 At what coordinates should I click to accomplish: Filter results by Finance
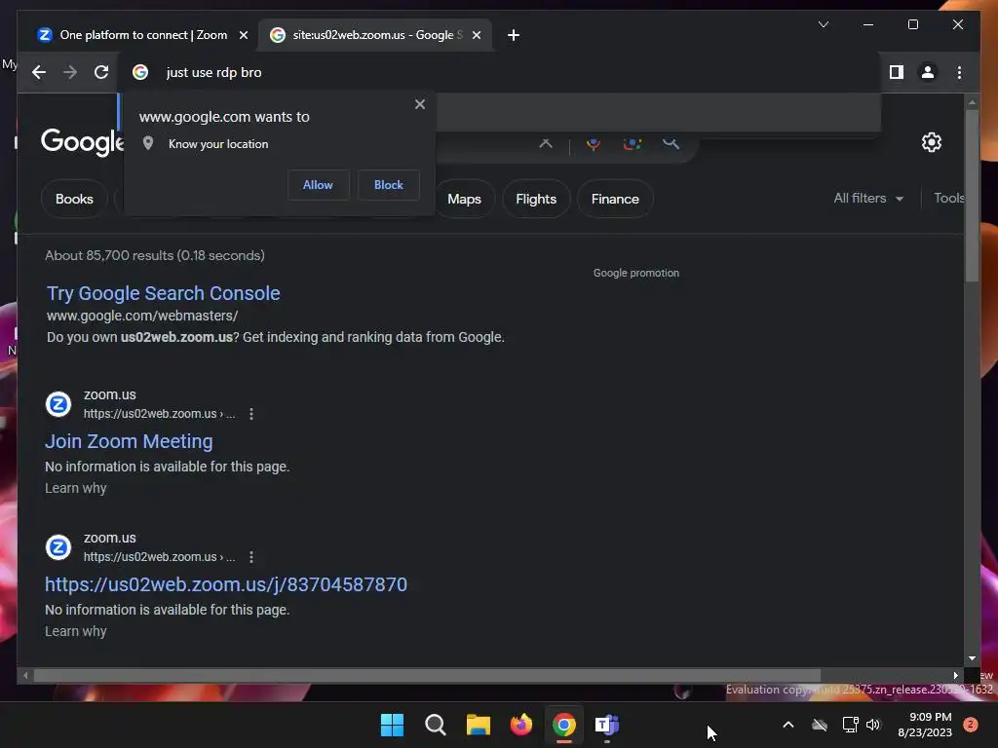[x=615, y=199]
